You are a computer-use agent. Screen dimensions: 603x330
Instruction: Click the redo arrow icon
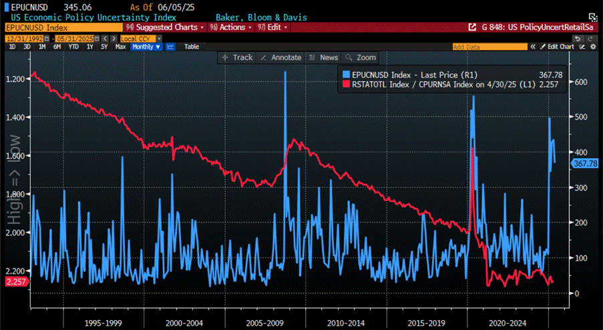590,39
